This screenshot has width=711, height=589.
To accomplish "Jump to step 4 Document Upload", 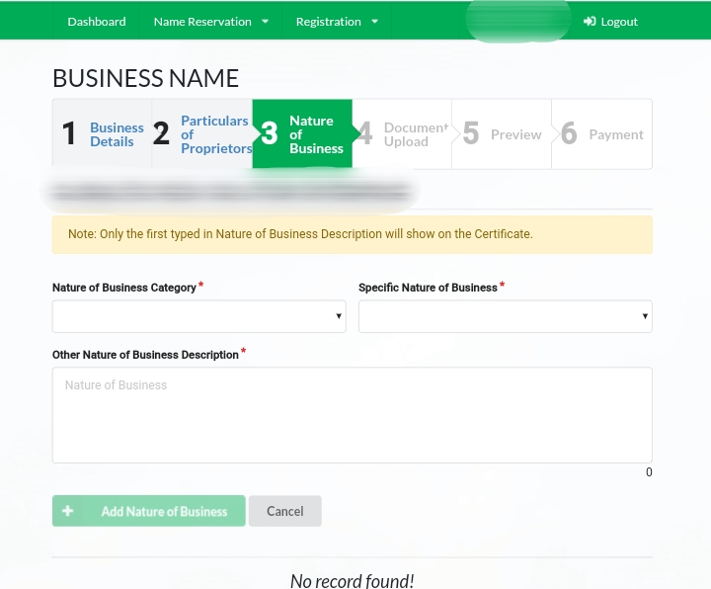I will [403, 134].
